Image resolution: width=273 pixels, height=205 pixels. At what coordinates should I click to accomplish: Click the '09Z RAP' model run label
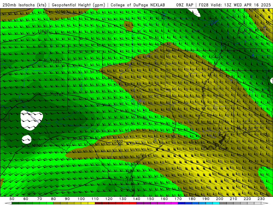pyautogui.click(x=185, y=5)
